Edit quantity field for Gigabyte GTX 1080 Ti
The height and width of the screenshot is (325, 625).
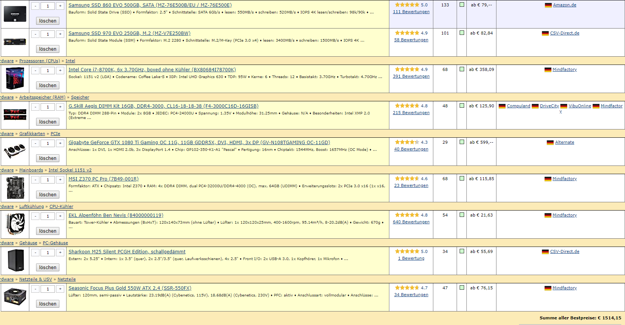[48, 143]
